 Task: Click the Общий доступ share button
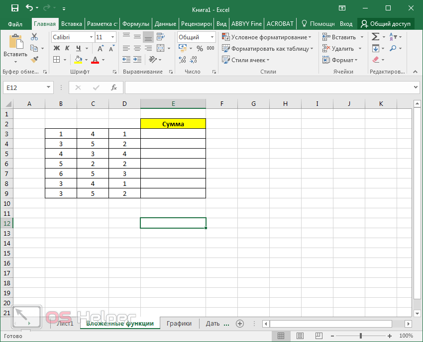click(386, 24)
